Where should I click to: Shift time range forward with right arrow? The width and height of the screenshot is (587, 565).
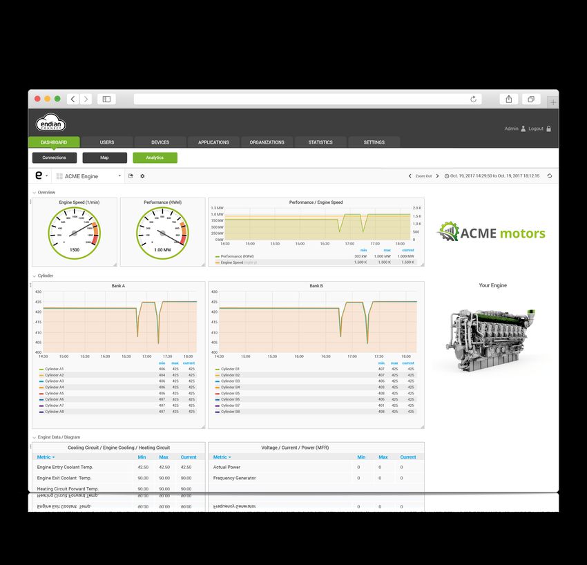pos(437,176)
